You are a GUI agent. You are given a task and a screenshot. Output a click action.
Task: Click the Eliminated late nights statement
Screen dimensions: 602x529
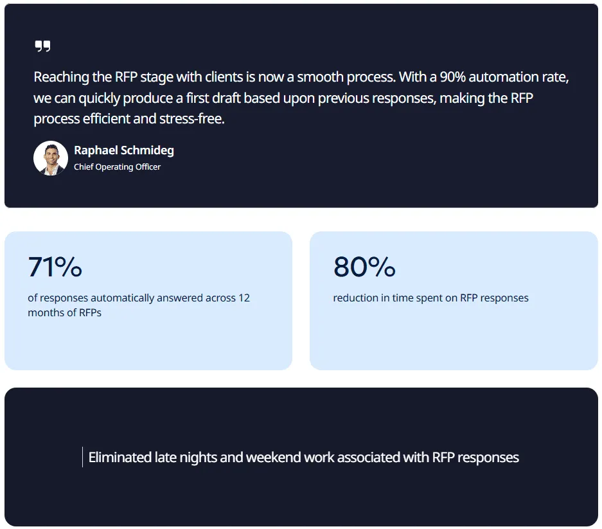[x=304, y=458]
